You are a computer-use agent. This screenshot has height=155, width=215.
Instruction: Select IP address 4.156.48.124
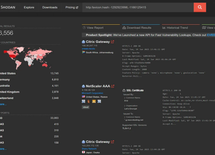(88, 90)
